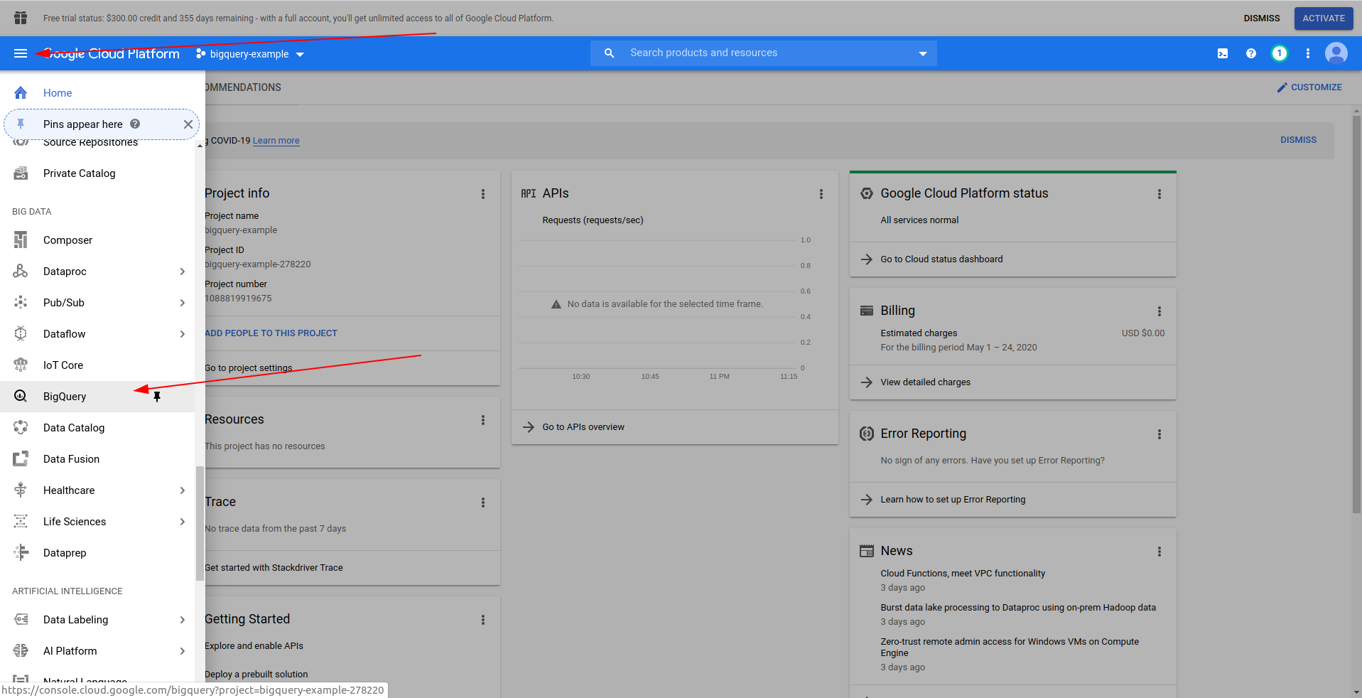Open the hamburger navigation menu
1362x698 pixels.
[21, 53]
